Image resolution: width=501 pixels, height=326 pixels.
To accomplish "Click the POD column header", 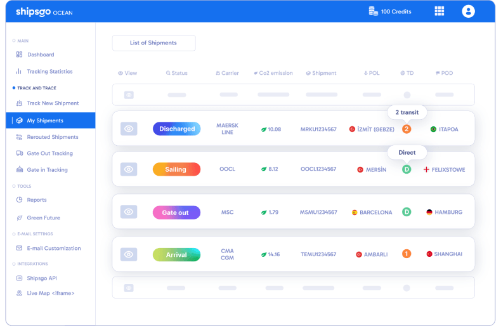I will click(444, 73).
